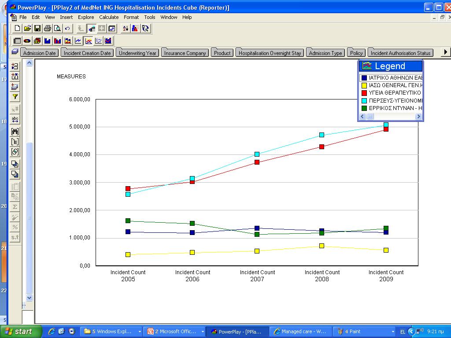Switch to simple blue bar chart display
The image size is (451, 338).
point(48,41)
